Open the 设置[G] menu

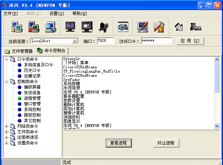click(57, 14)
